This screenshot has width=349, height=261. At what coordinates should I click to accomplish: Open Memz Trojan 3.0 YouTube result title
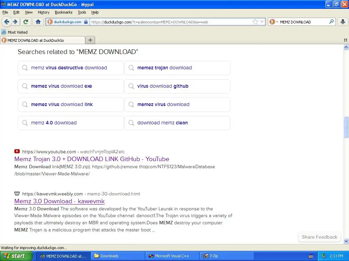[x=92, y=159]
